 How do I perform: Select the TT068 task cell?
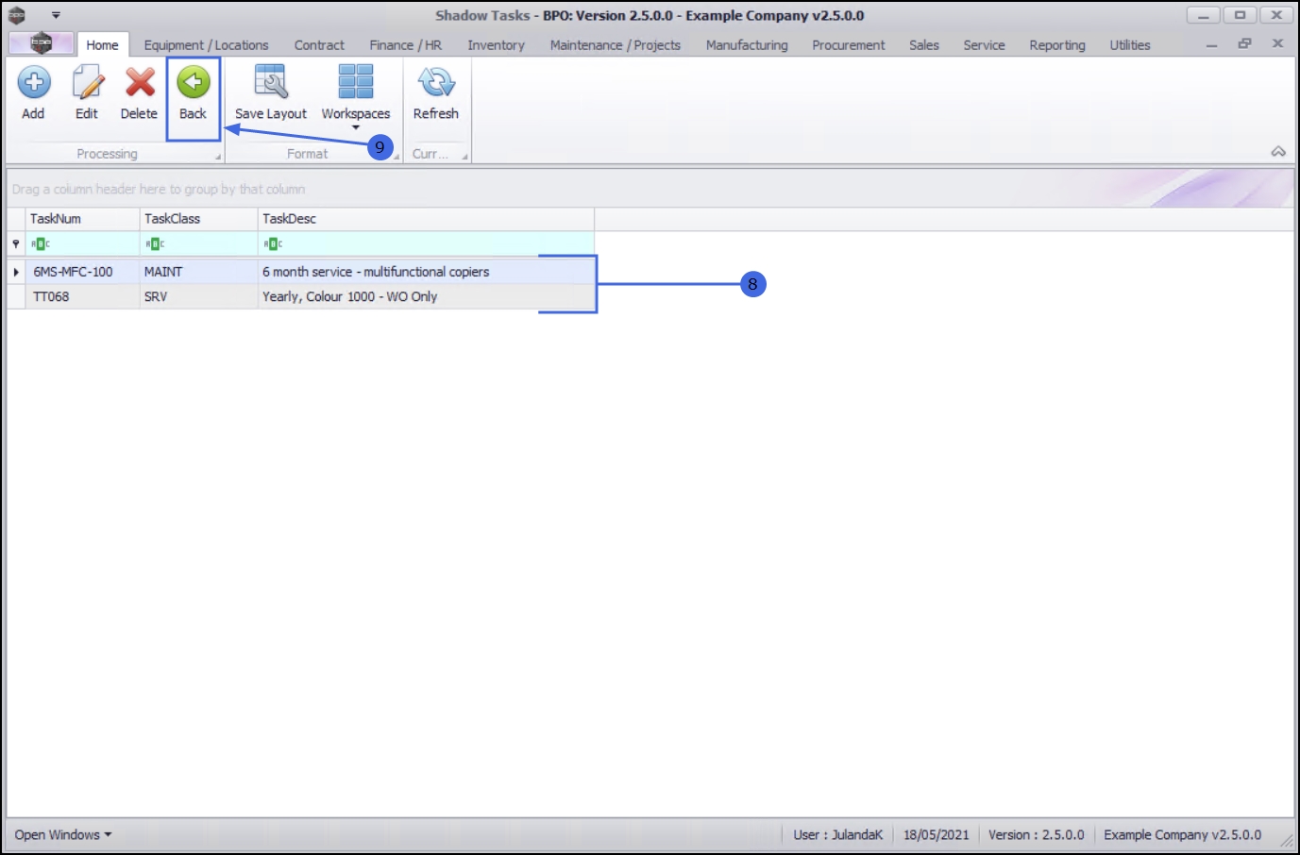(83, 296)
